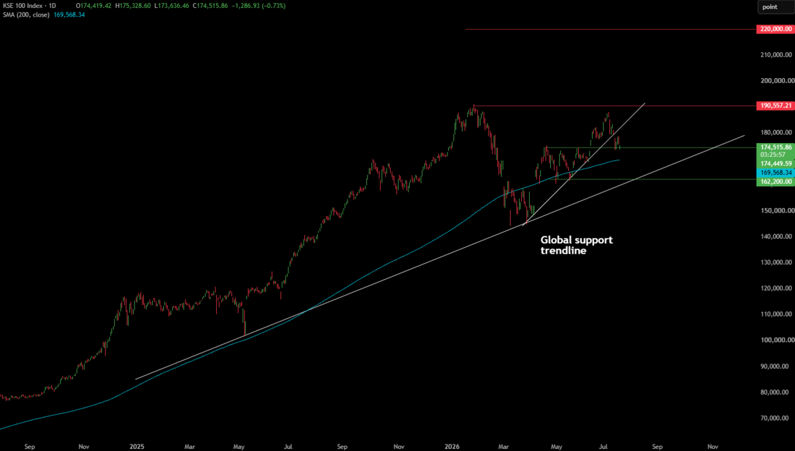Click the KSE 100 Index symbol title
The image size is (795, 451).
click(x=29, y=6)
